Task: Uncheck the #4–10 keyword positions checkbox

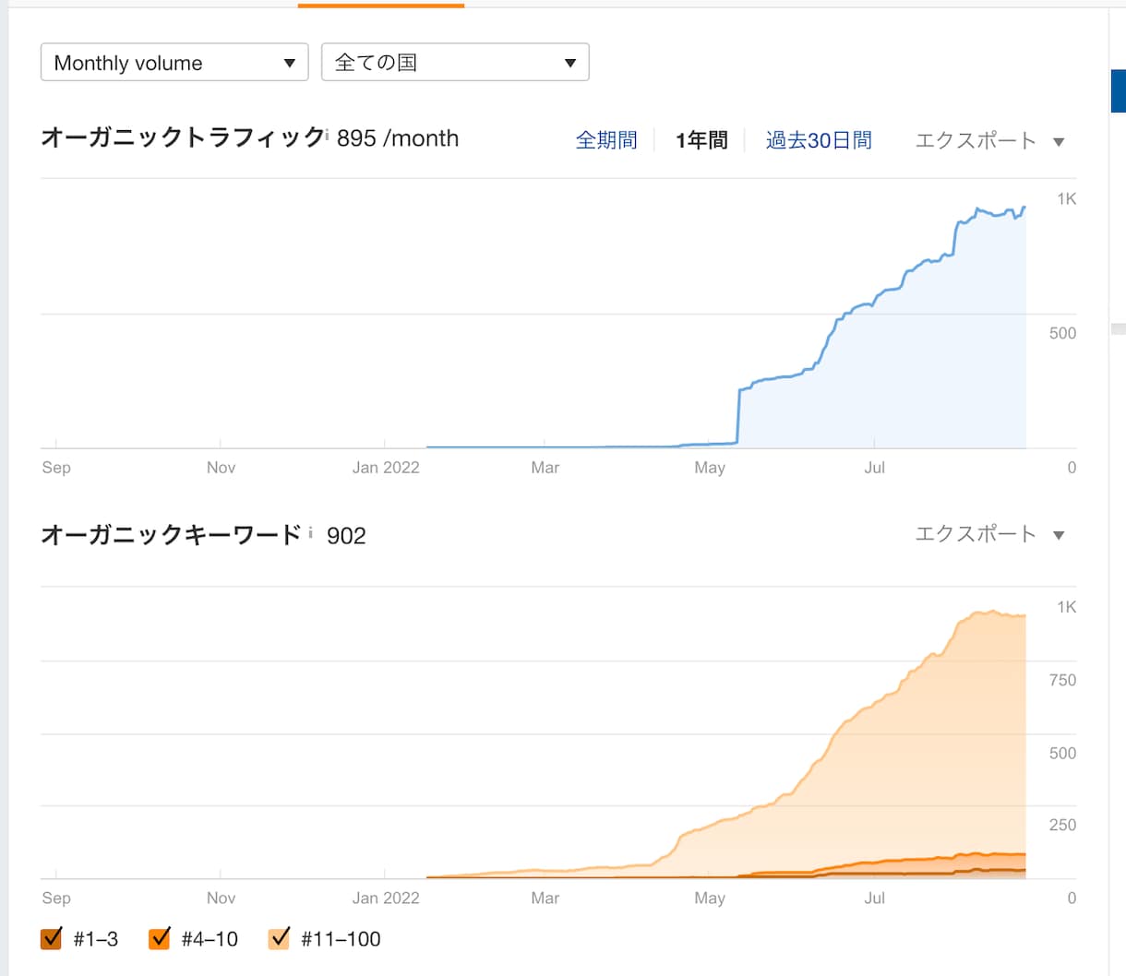Action: tap(160, 938)
